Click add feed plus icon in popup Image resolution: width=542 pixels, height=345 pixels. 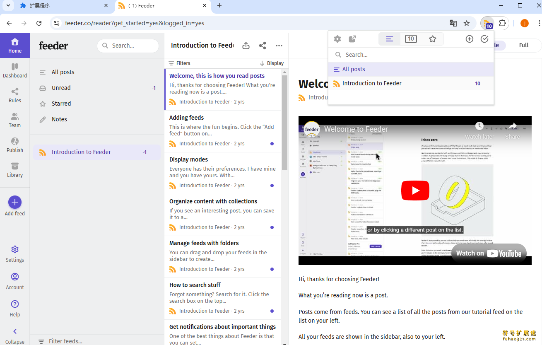(470, 39)
